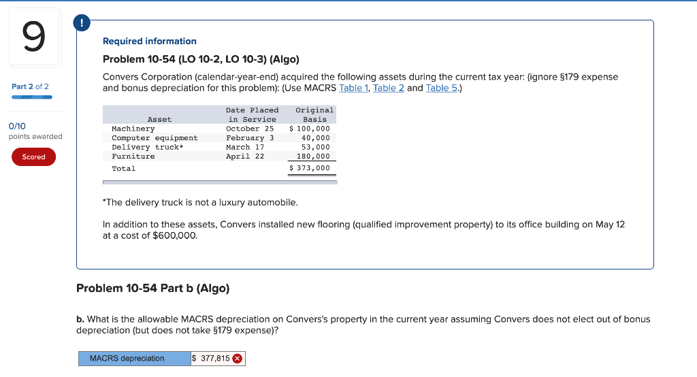Select the Furniture row in asset table
Image resolution: width=697 pixels, height=377 pixels.
[x=220, y=157]
